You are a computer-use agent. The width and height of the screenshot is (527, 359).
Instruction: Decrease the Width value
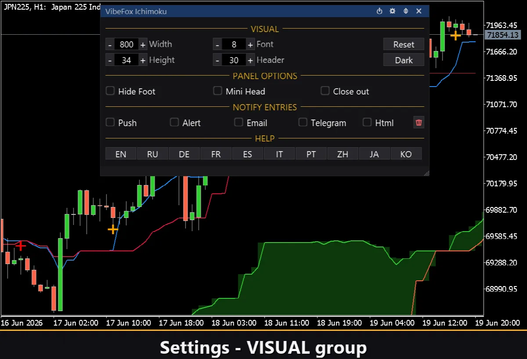110,44
